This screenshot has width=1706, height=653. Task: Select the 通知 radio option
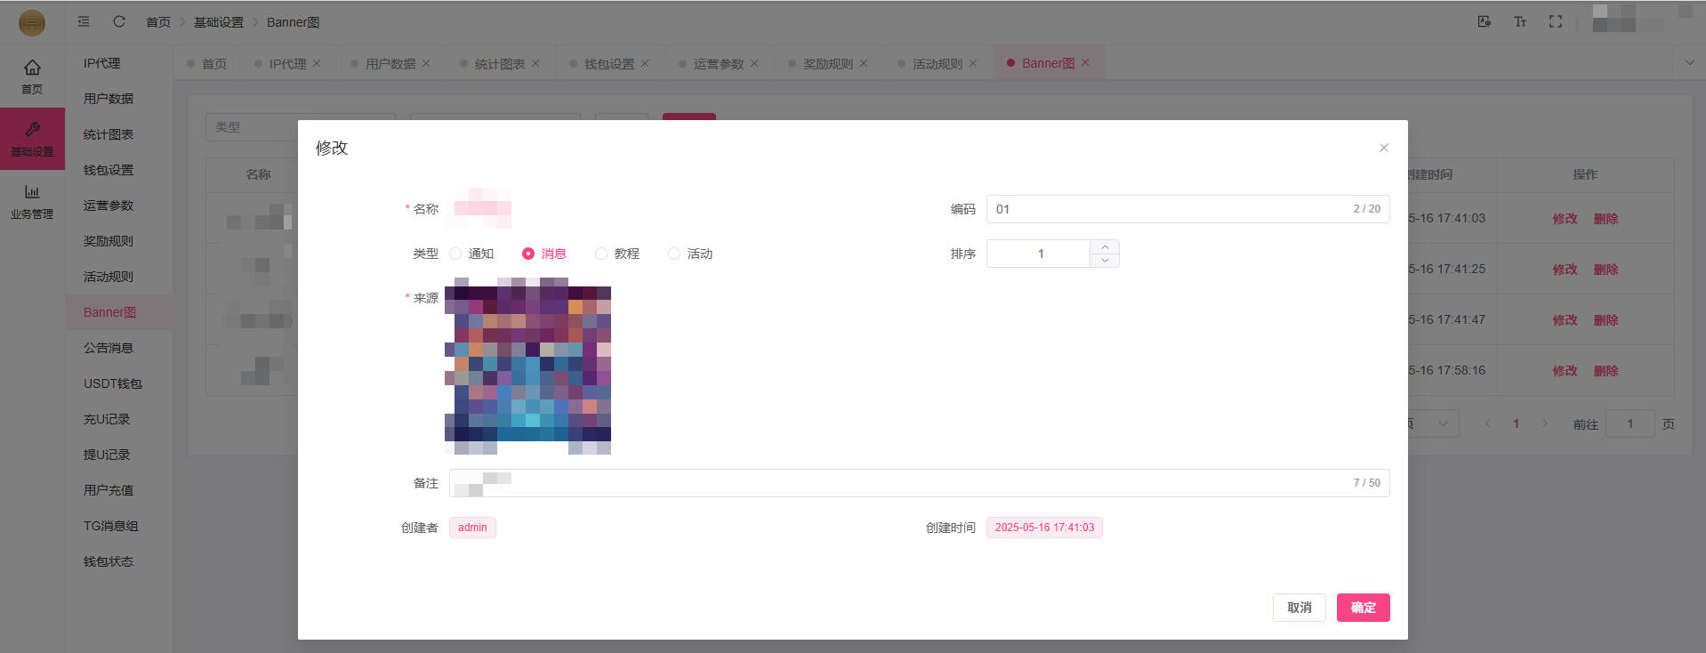tap(455, 254)
